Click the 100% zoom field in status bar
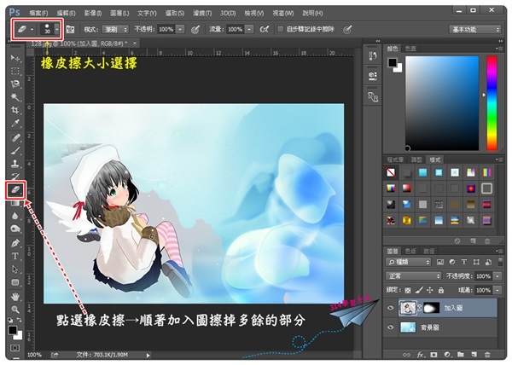This screenshot has height=365, width=512. [35, 355]
